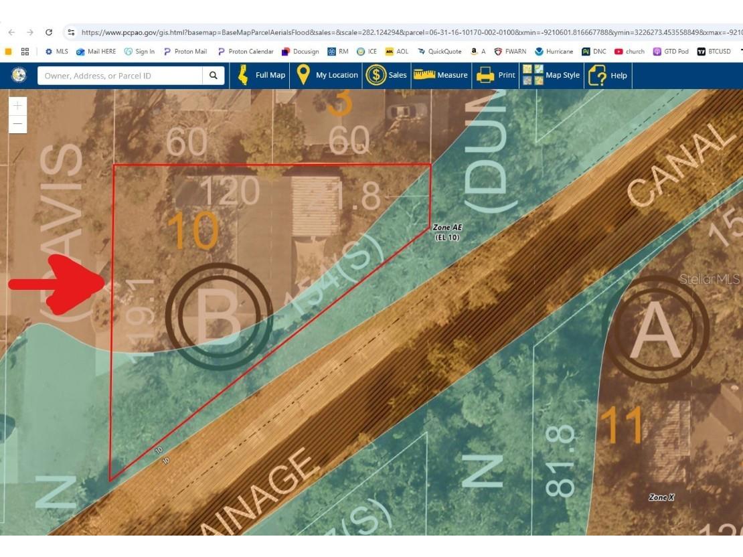743x557 pixels.
Task: Show Sales on the map
Action: (386, 76)
